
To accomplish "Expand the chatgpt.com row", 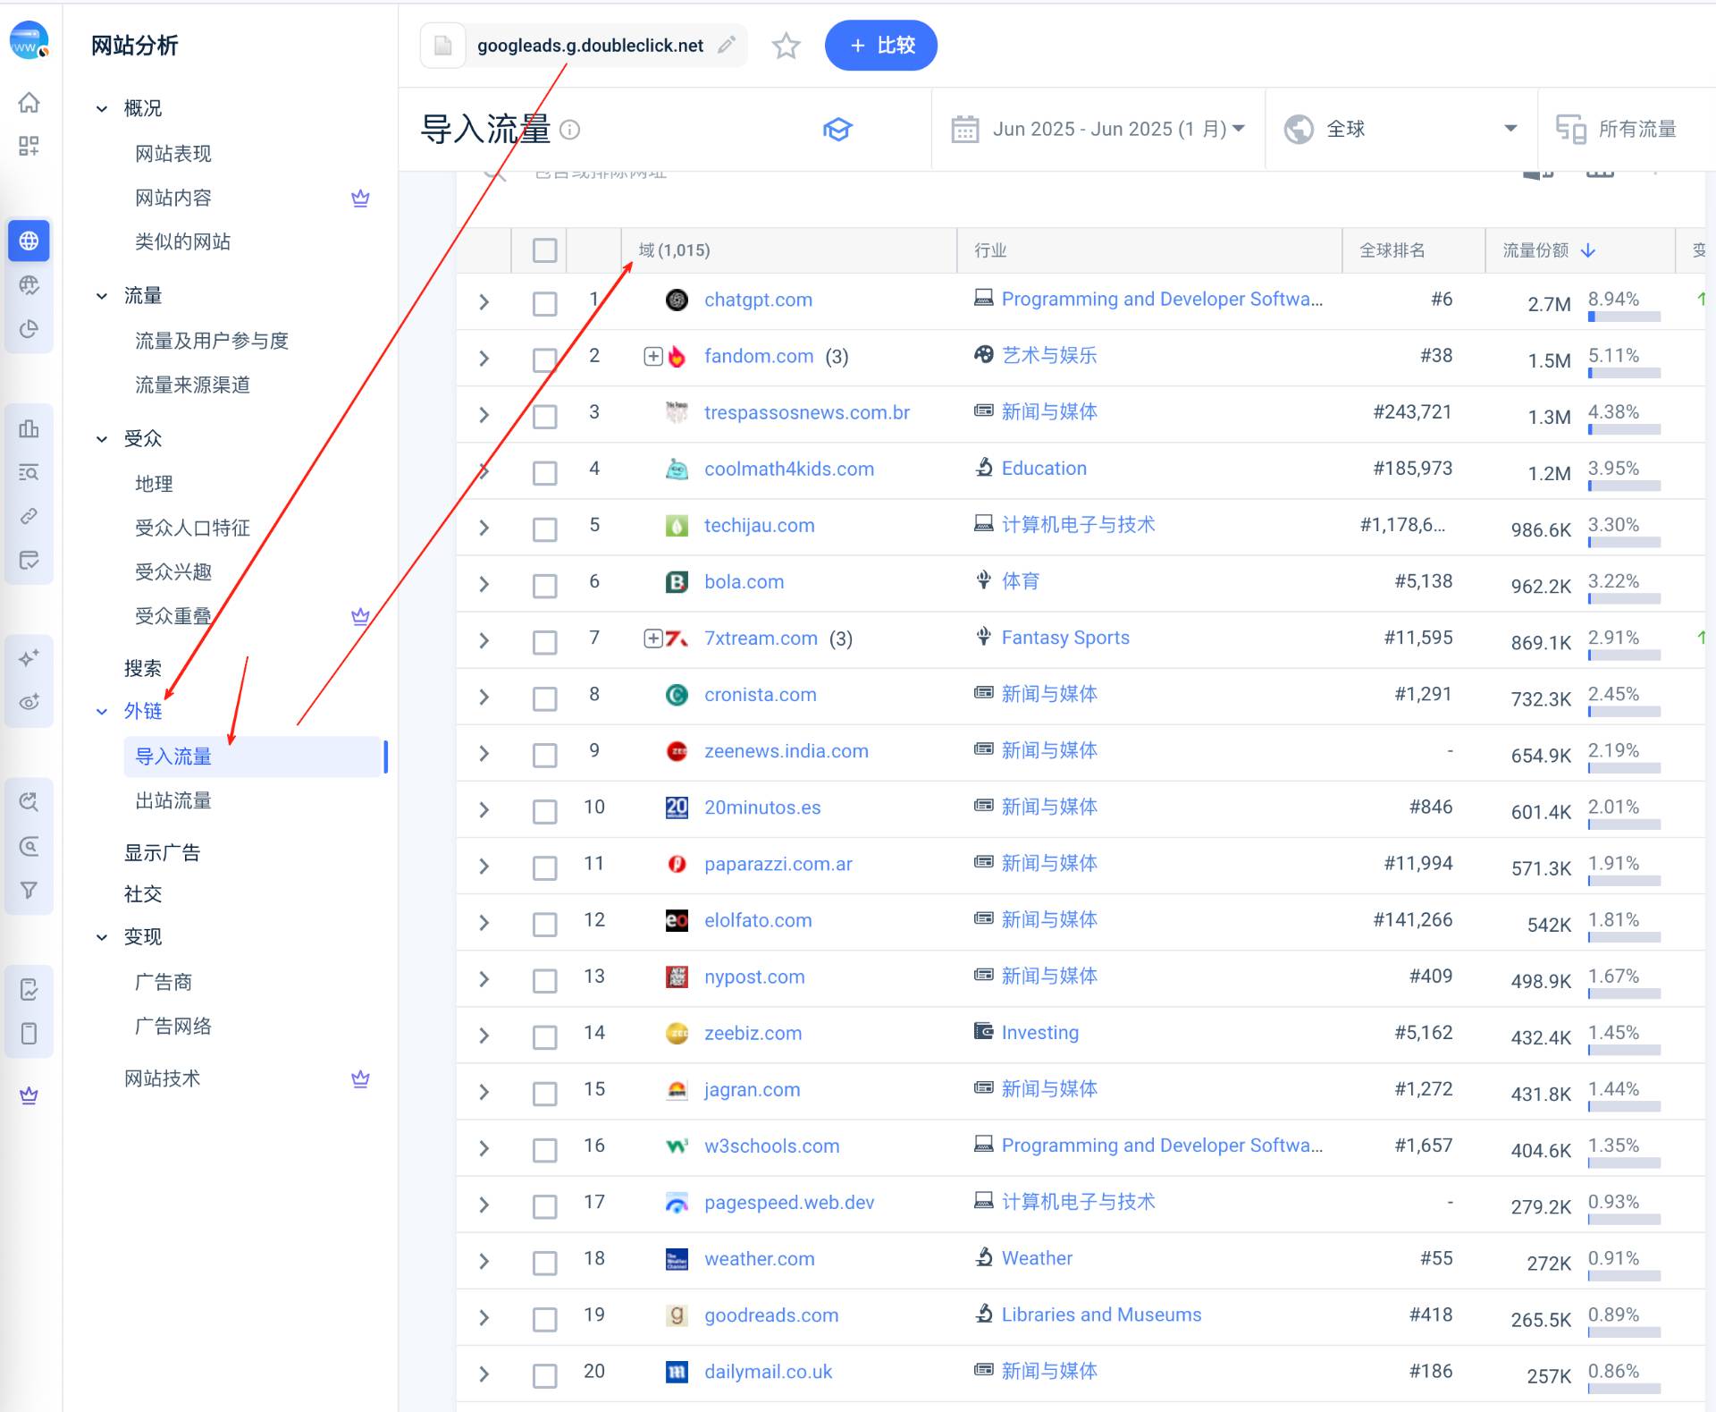I will pyautogui.click(x=484, y=302).
